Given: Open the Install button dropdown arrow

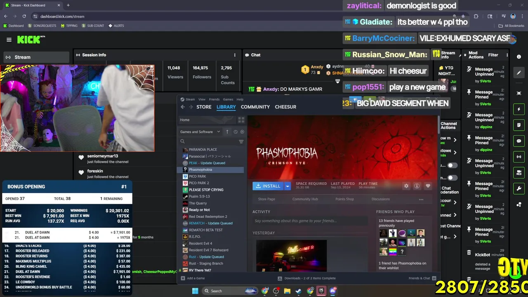Looking at the screenshot, I should click(288, 186).
